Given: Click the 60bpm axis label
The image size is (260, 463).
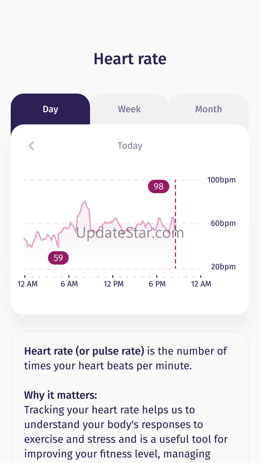Looking at the screenshot, I should click(223, 223).
